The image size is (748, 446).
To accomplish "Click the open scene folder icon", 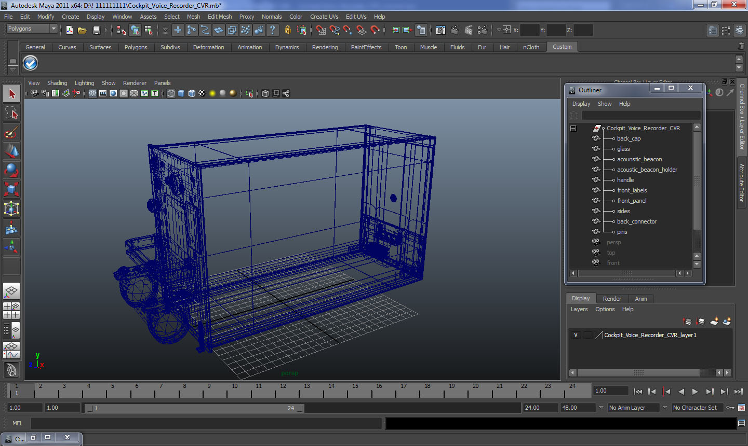I will click(82, 30).
